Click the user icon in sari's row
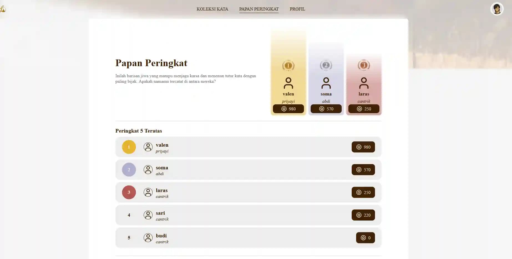The image size is (512, 259). point(148,215)
